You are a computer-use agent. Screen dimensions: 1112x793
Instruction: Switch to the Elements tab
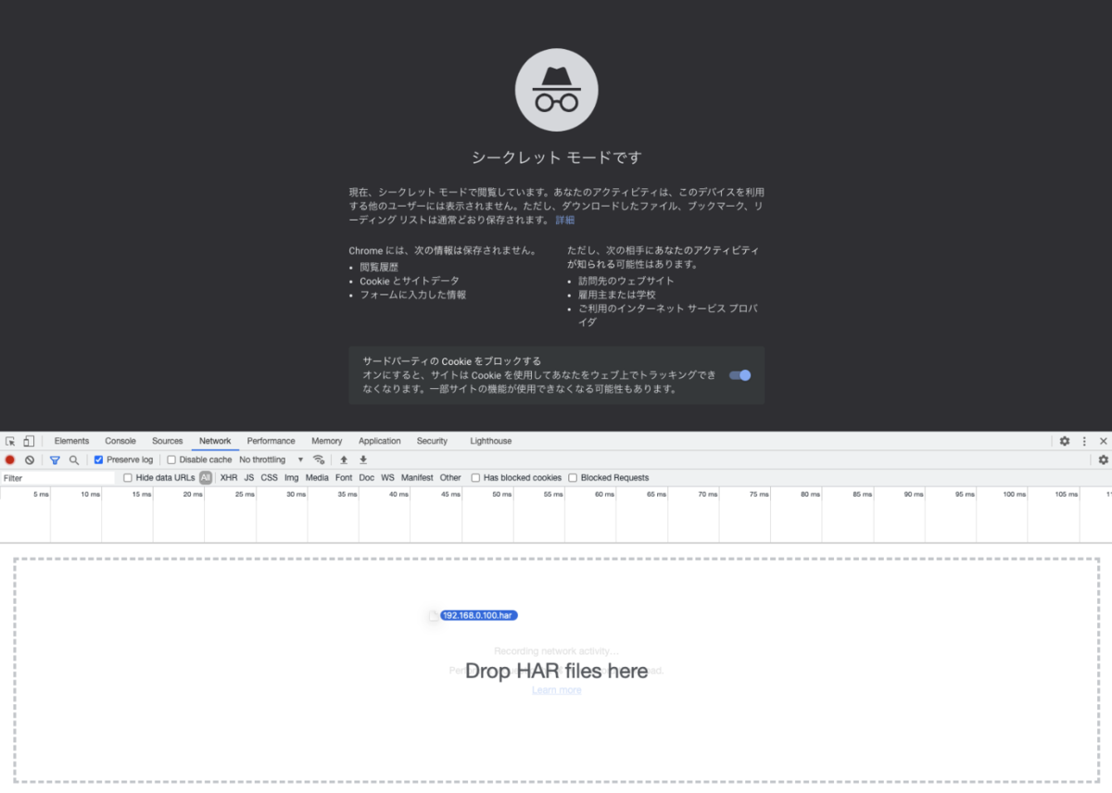tap(71, 441)
